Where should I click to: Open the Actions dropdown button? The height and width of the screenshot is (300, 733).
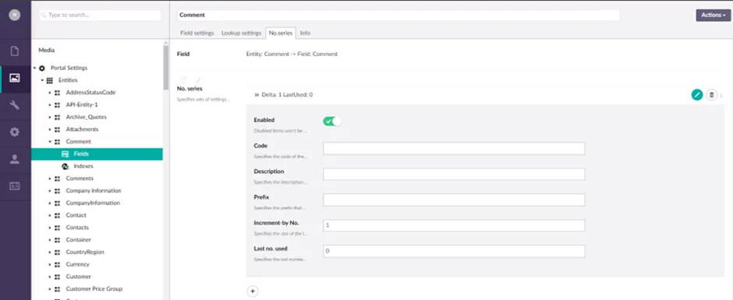click(x=713, y=15)
